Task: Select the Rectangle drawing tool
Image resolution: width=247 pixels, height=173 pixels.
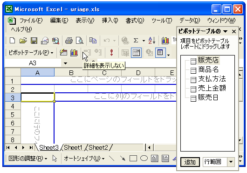Action: [133, 159]
